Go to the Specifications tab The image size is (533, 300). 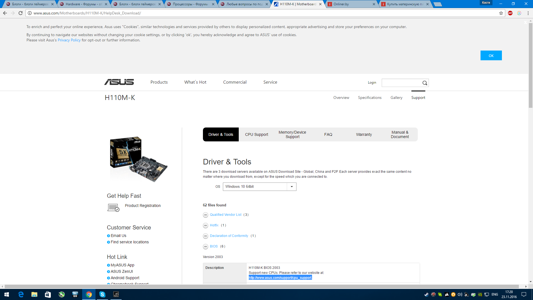pos(370,97)
